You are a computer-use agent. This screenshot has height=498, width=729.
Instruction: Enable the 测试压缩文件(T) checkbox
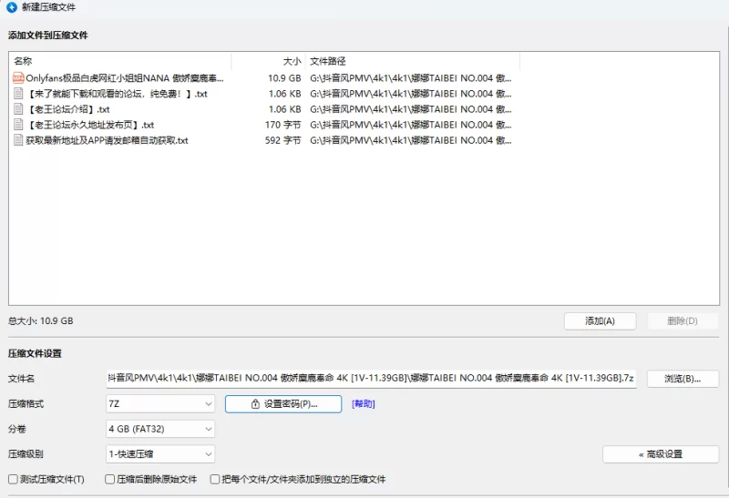coord(13,479)
